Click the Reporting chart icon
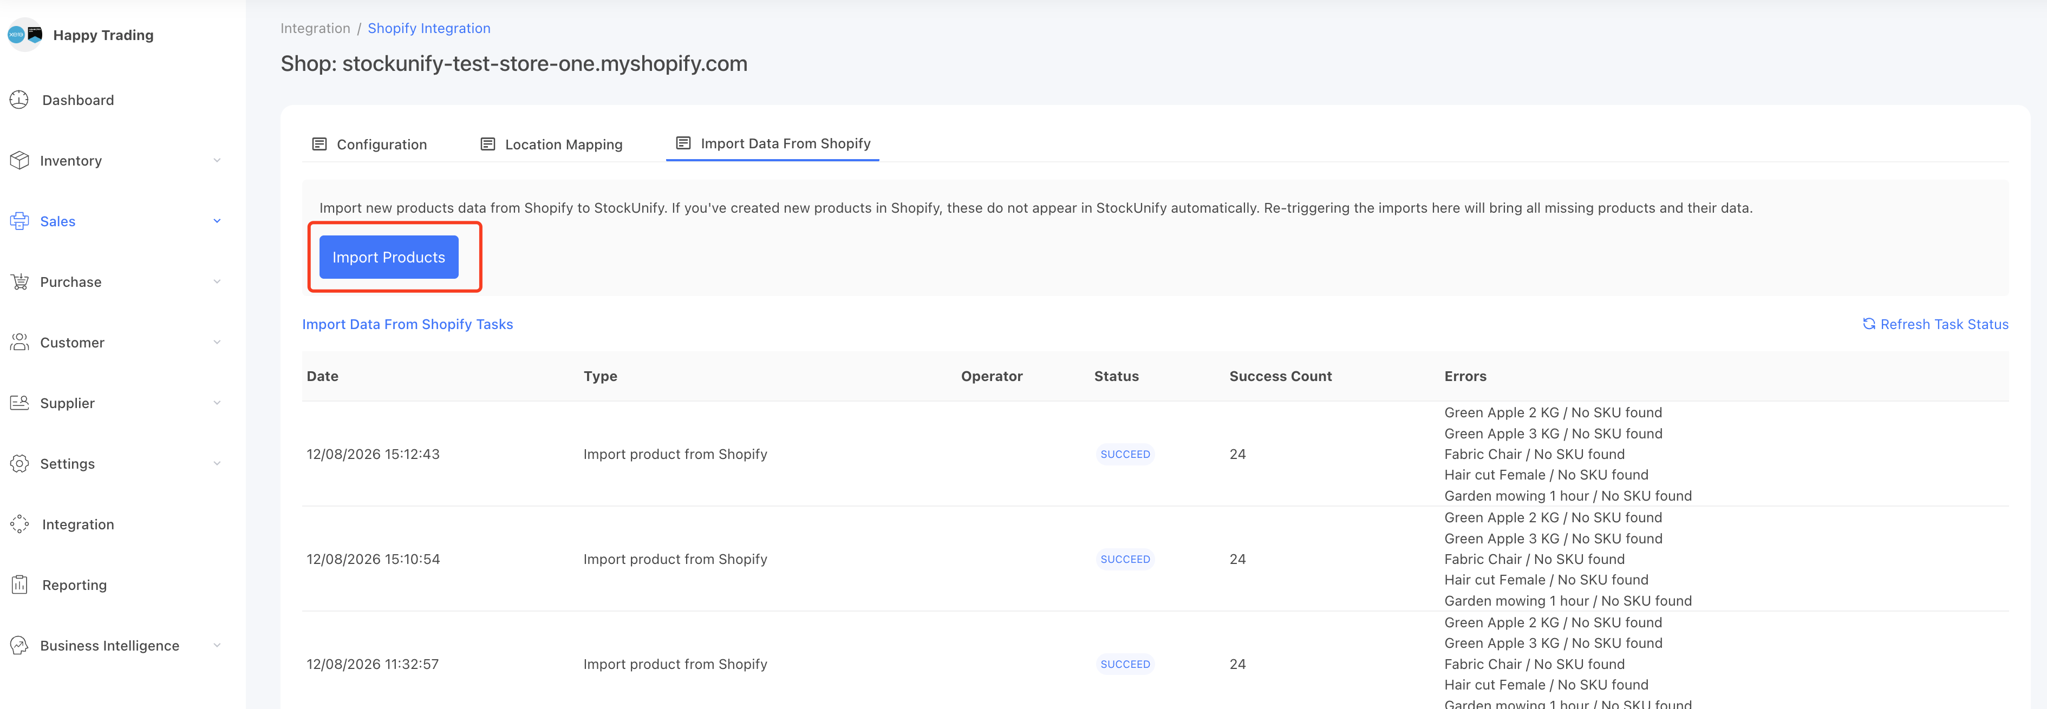Screen dimensions: 2047x709 [x=19, y=585]
